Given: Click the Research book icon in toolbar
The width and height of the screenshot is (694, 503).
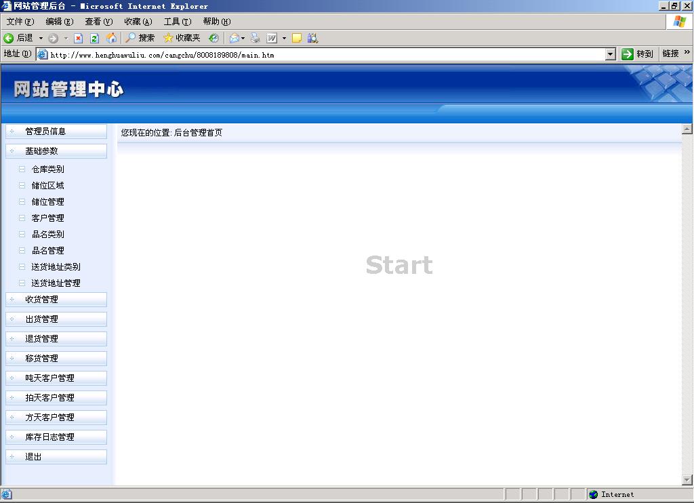Looking at the screenshot, I should (313, 38).
